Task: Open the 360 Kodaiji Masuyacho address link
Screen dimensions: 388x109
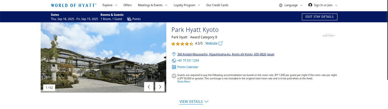Action: [x=226, y=54]
